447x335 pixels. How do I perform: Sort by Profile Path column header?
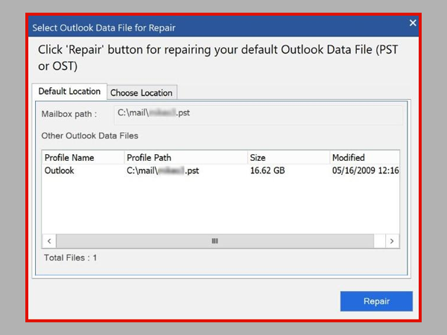coord(186,157)
